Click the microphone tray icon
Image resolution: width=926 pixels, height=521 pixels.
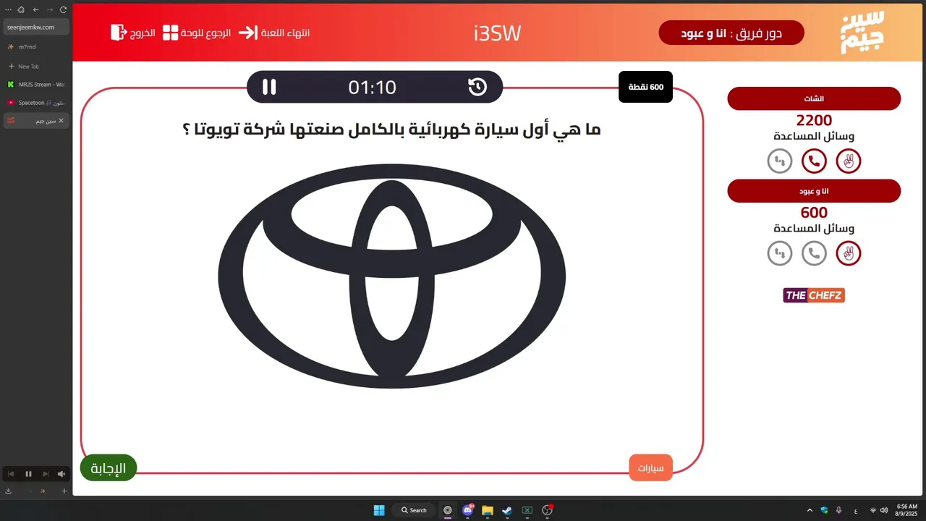[838, 510]
